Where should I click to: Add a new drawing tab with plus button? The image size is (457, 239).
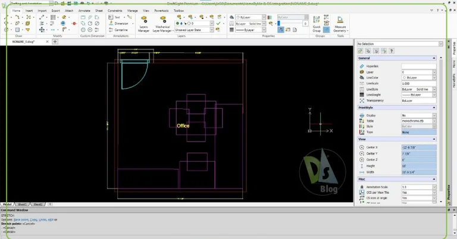55,42
